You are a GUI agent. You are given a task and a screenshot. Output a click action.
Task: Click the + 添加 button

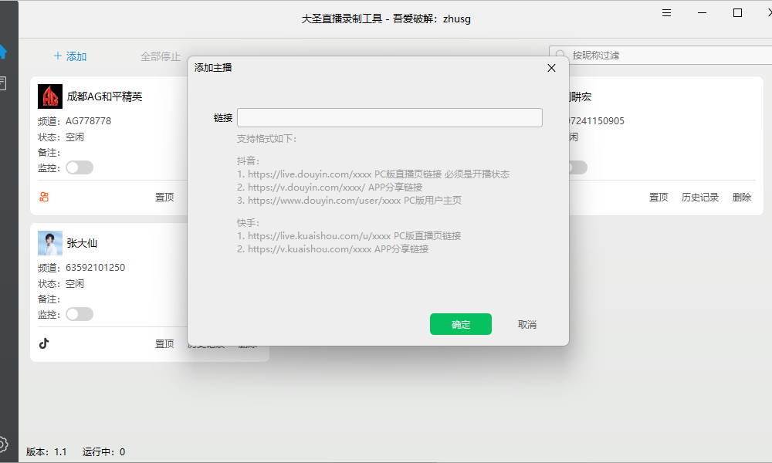tap(70, 56)
